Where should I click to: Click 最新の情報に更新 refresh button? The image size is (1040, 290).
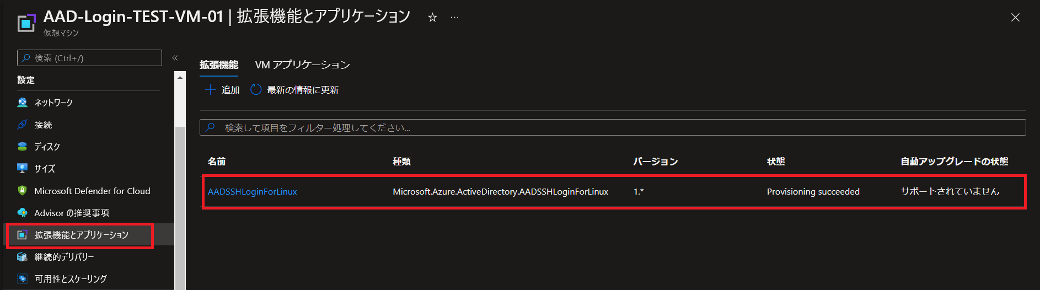pos(303,90)
